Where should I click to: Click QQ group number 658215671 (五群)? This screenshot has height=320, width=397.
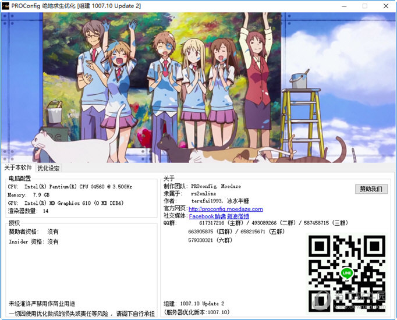click(x=263, y=232)
